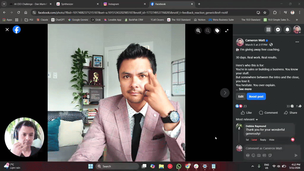The height and width of the screenshot is (171, 304).
Task: Toggle Love on Debbie Raymond's comment
Action: point(254,140)
